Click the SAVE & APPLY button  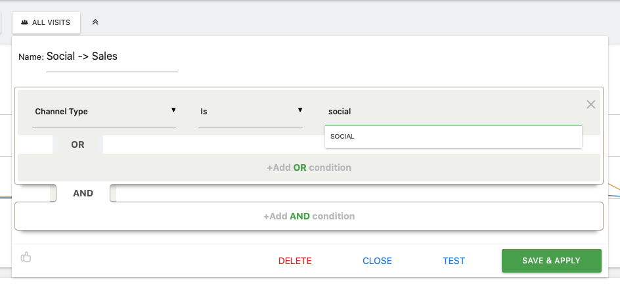tap(552, 261)
